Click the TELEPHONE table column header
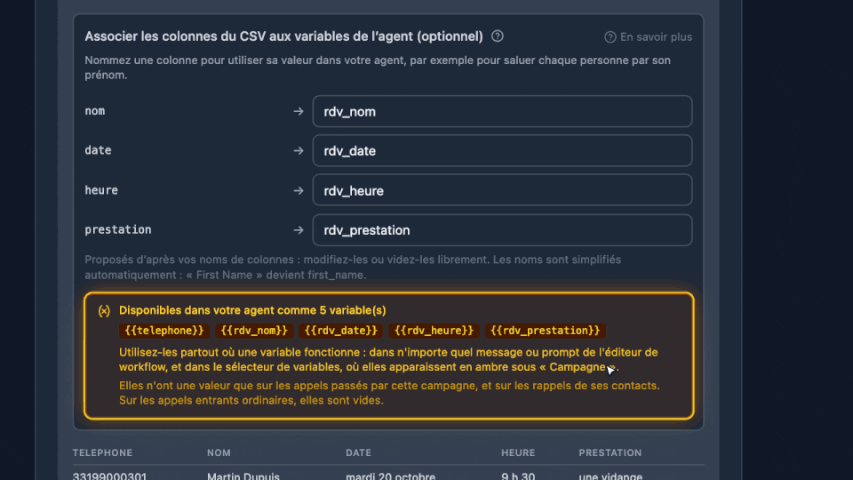The width and height of the screenshot is (853, 480). pyautogui.click(x=102, y=452)
